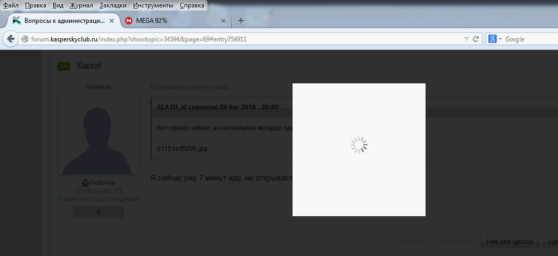558x256 pixels.
Task: Open the Журнал menu
Action: pos(81,5)
